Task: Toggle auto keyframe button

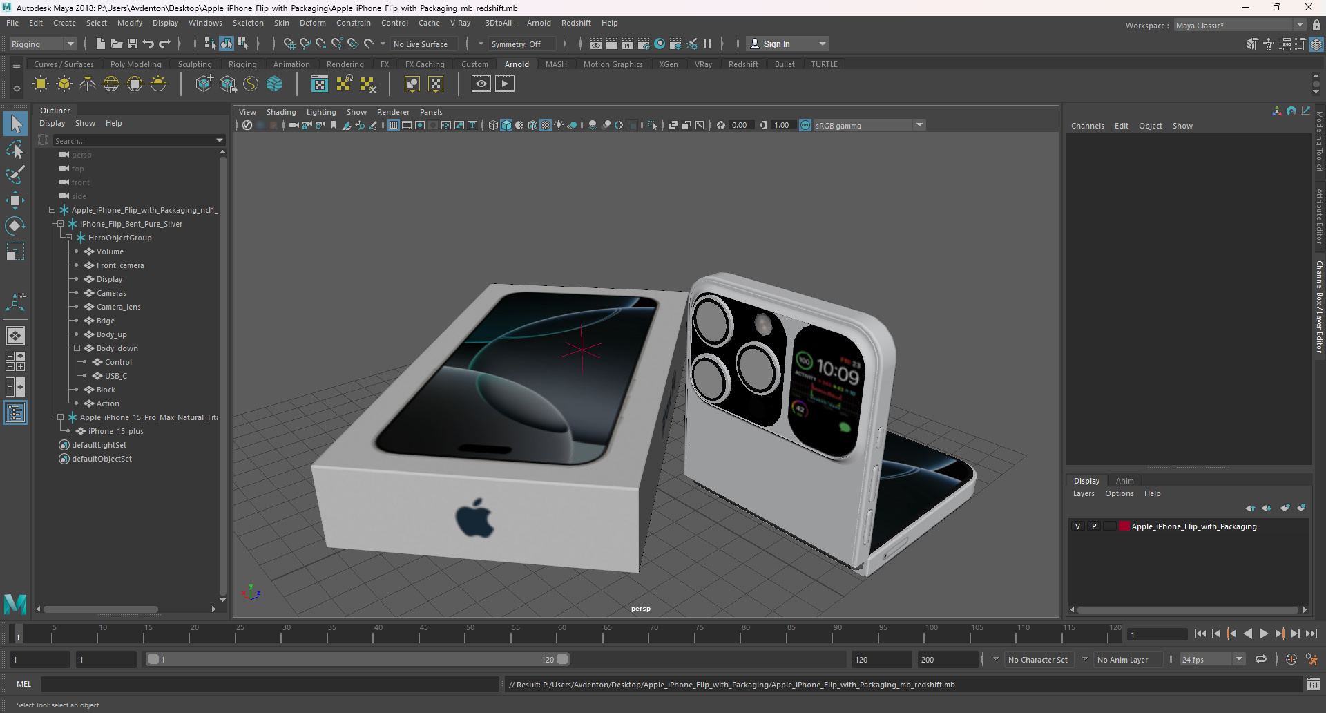Action: pos(1291,660)
